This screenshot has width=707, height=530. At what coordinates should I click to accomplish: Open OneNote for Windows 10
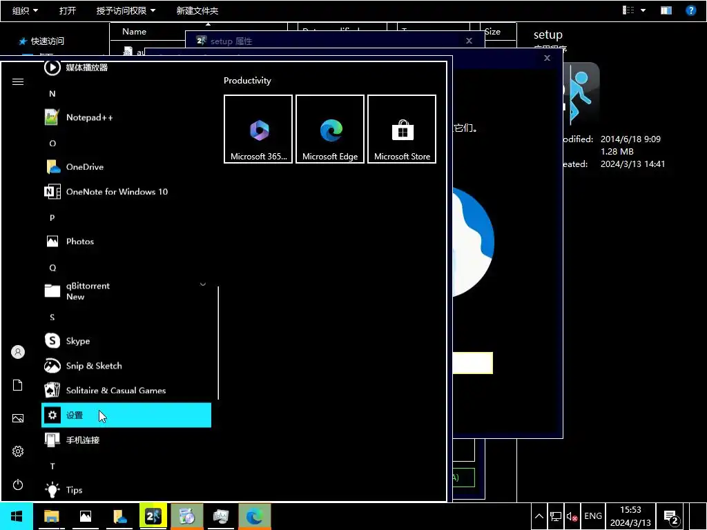tap(126, 192)
